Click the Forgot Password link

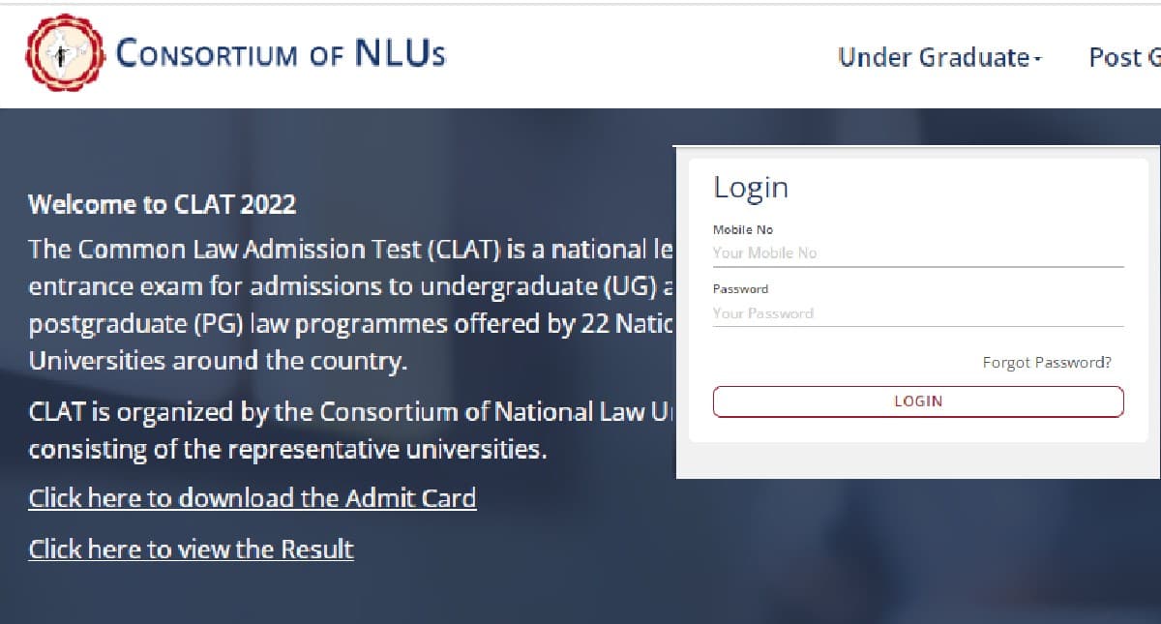(1046, 362)
